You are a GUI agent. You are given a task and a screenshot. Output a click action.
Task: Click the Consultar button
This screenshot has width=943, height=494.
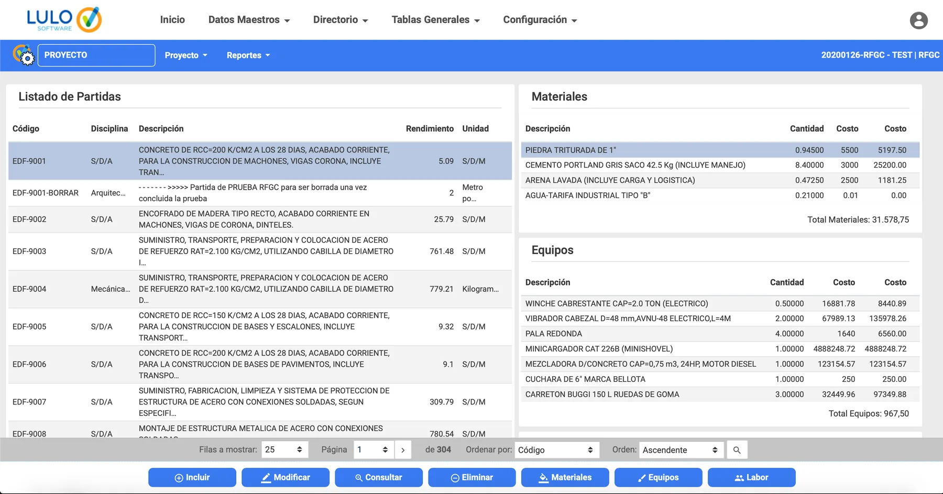point(379,477)
